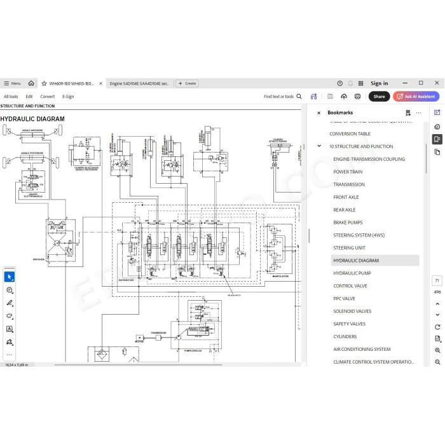Open the Menu hamburger button

[12, 83]
